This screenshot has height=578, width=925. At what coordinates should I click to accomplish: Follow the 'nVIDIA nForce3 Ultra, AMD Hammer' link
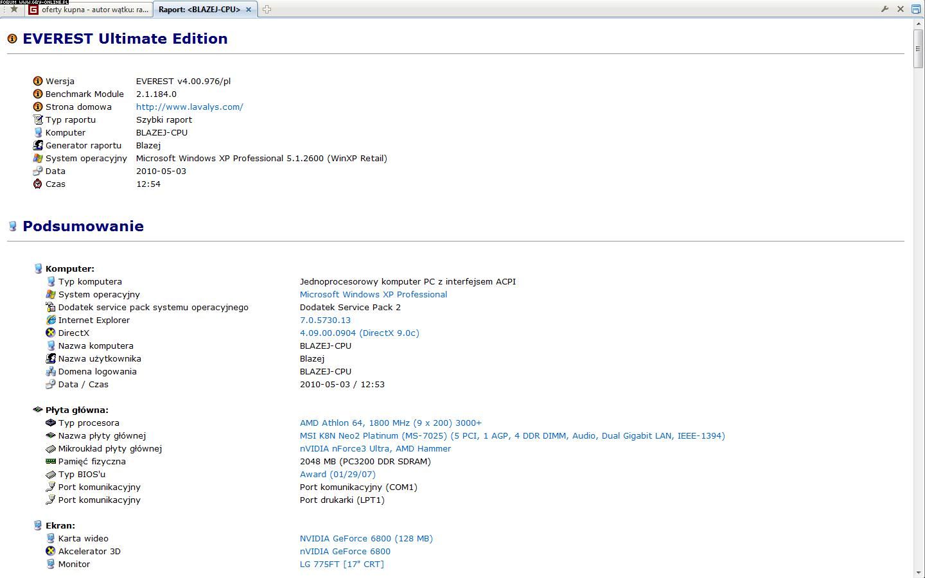(x=375, y=448)
